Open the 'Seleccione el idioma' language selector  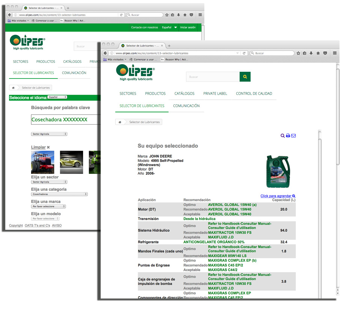57,97
